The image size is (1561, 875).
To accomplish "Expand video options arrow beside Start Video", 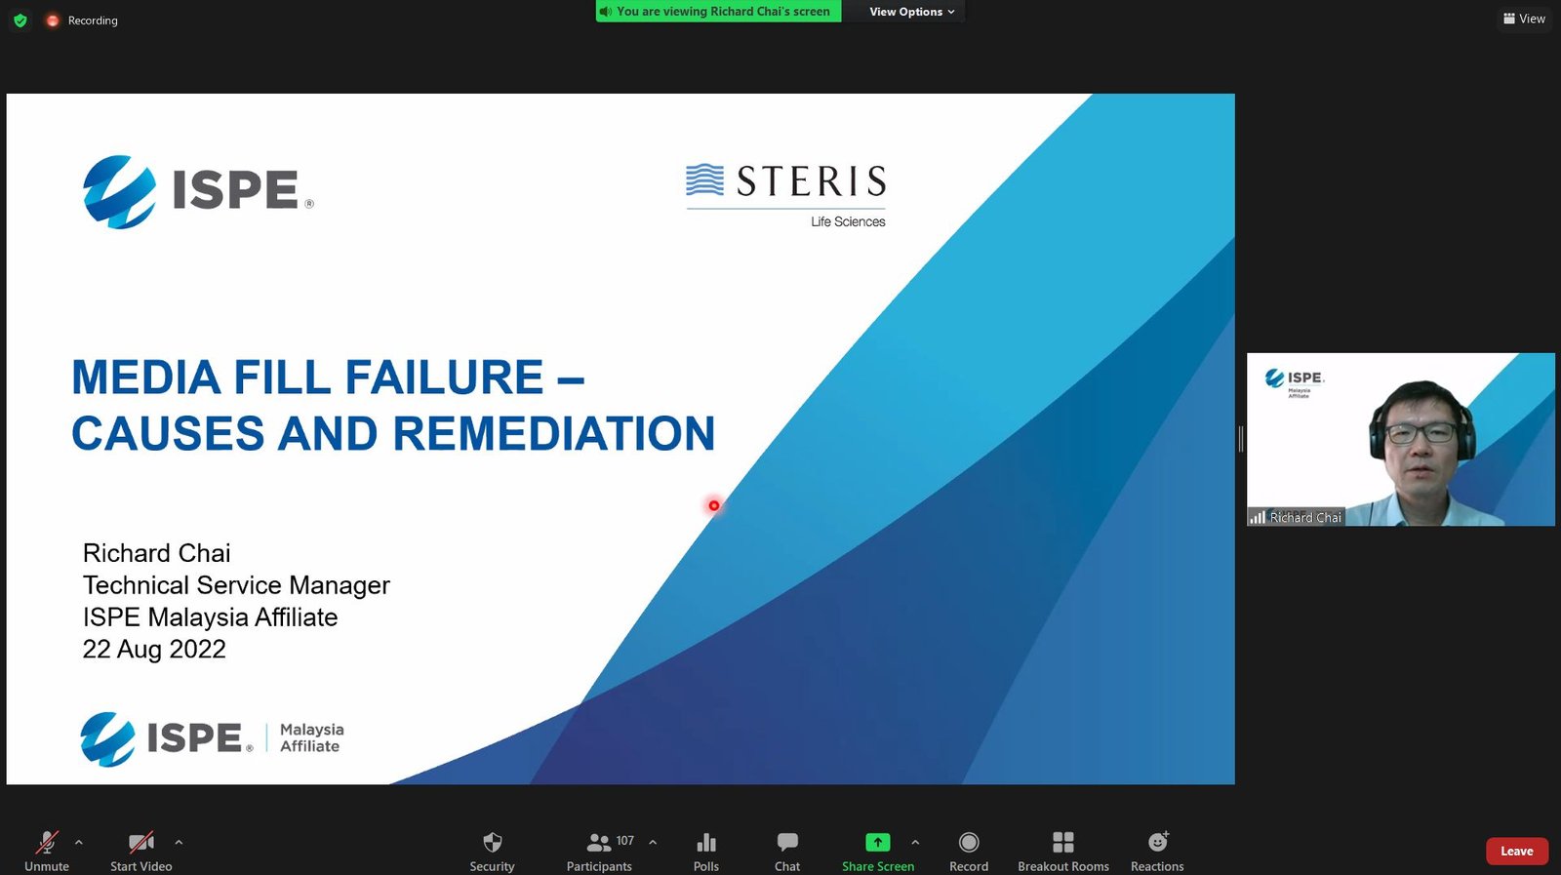I will 179,842.
